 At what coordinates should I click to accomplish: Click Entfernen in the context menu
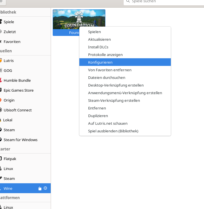click(125, 108)
